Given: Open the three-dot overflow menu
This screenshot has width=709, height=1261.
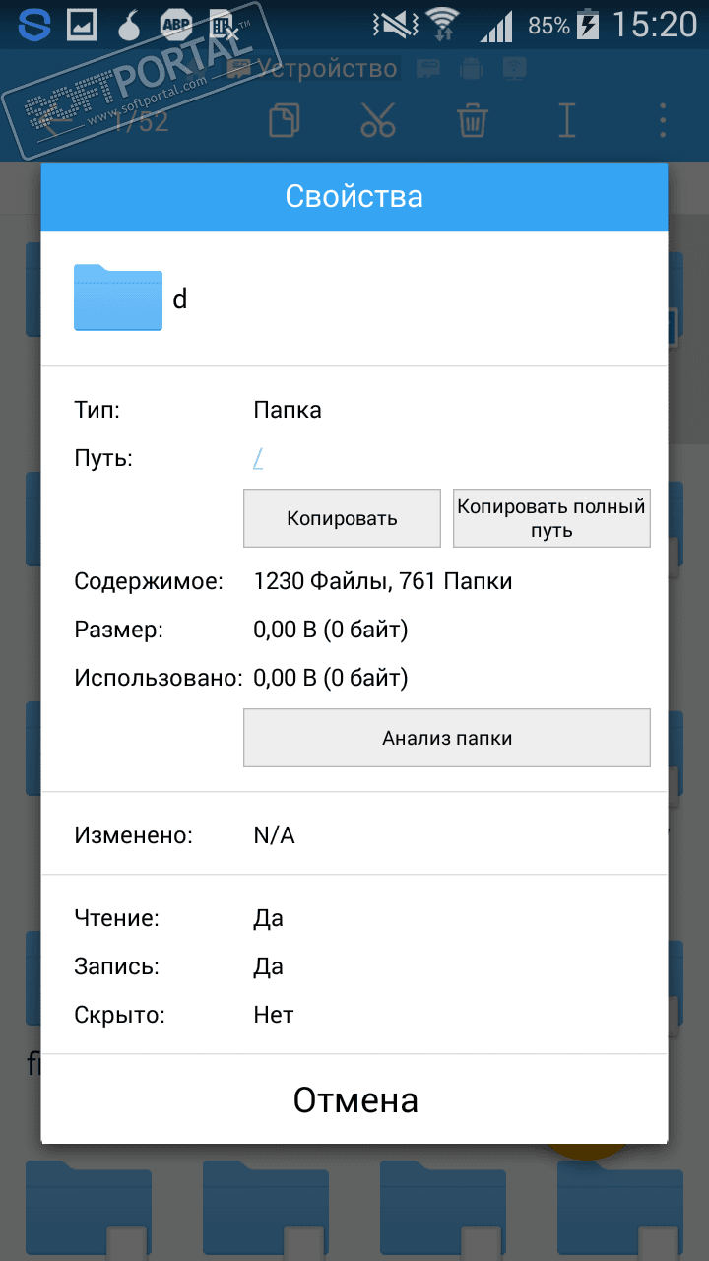Looking at the screenshot, I should (663, 121).
